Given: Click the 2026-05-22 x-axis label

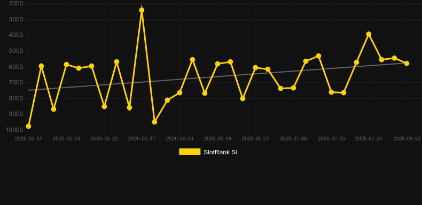Looking at the screenshot, I should [x=104, y=139].
